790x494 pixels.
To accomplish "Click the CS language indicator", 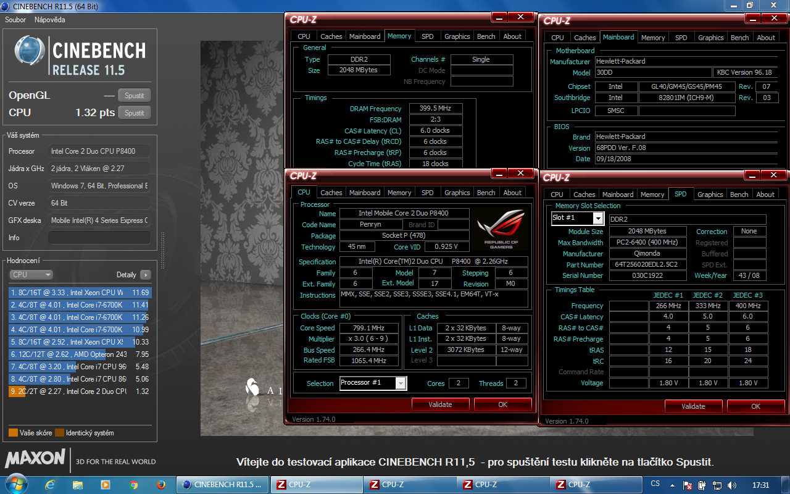I will (655, 484).
